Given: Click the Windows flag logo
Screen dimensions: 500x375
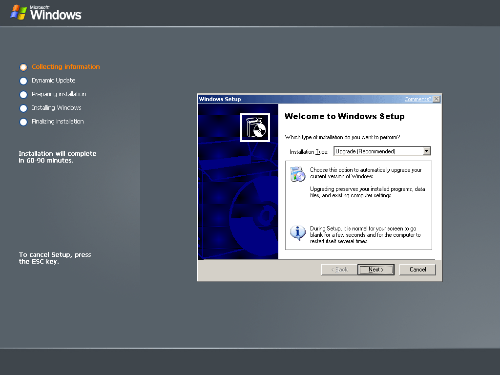Looking at the screenshot, I should point(19,13).
